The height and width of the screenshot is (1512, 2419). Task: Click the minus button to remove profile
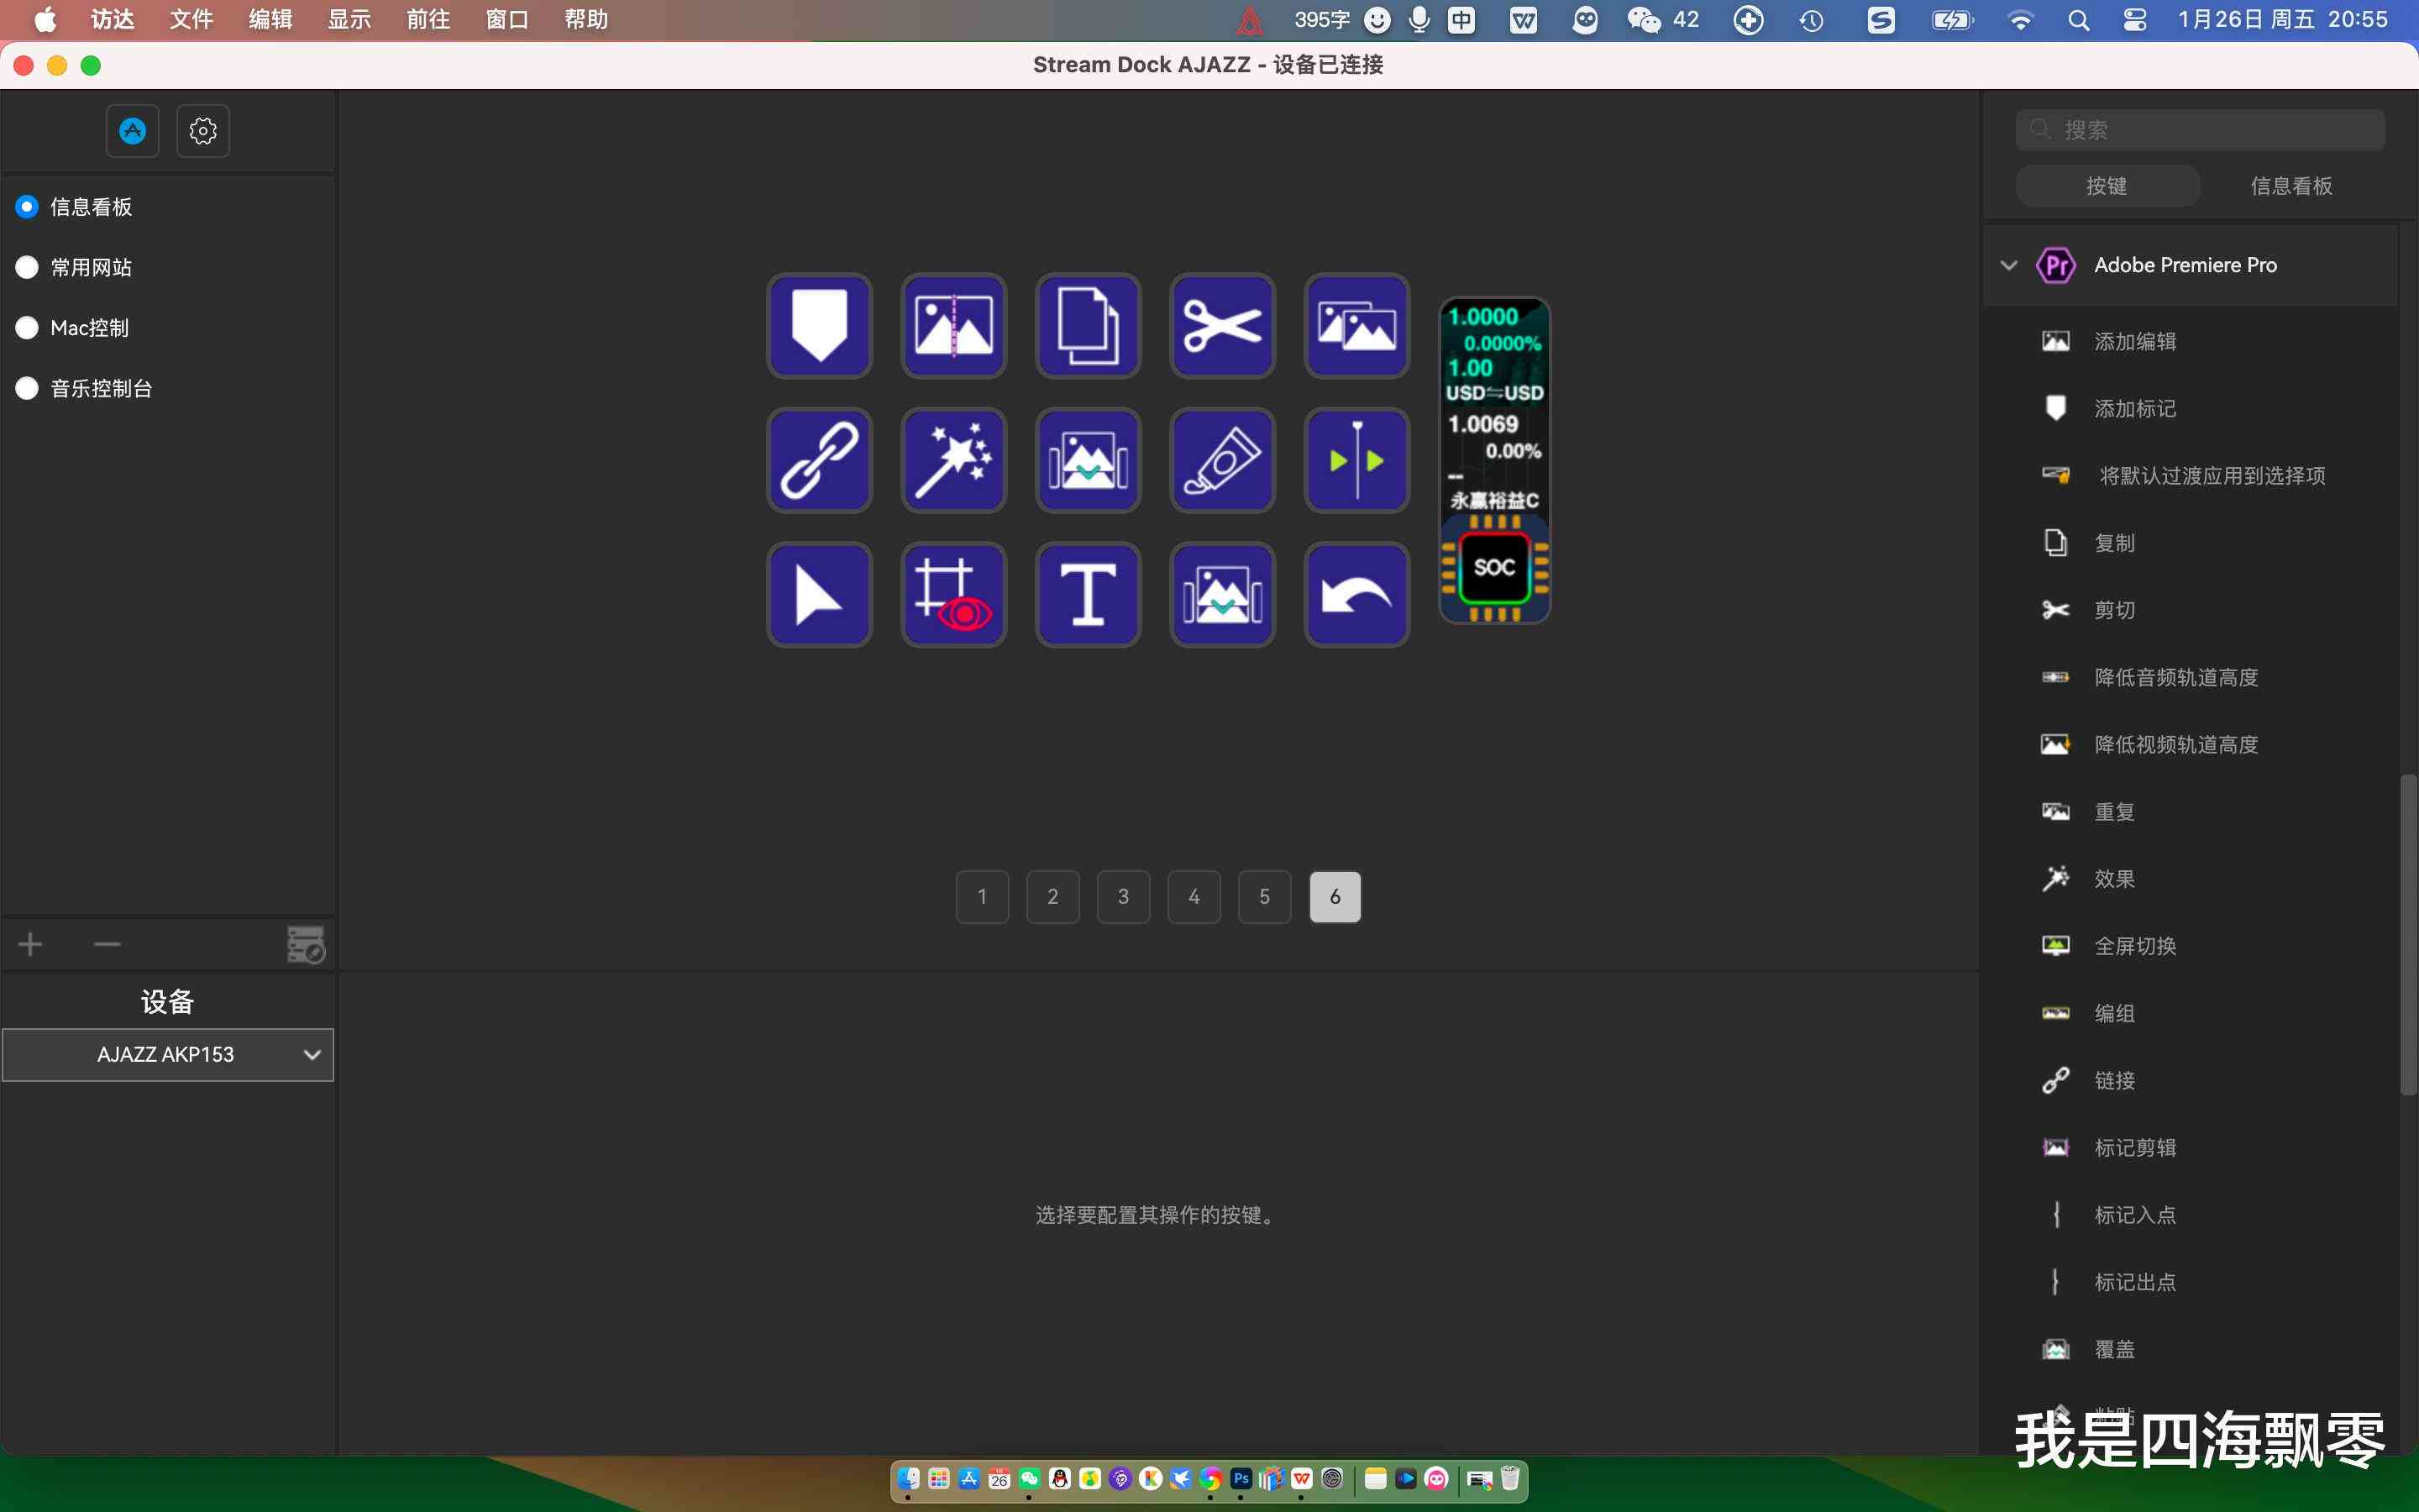click(x=107, y=944)
